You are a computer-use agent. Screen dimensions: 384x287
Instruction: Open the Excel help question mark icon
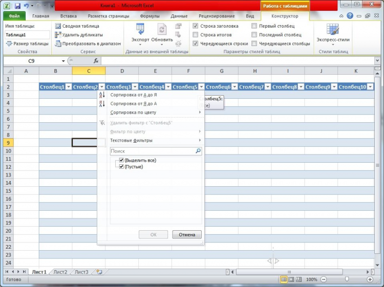(x=350, y=16)
